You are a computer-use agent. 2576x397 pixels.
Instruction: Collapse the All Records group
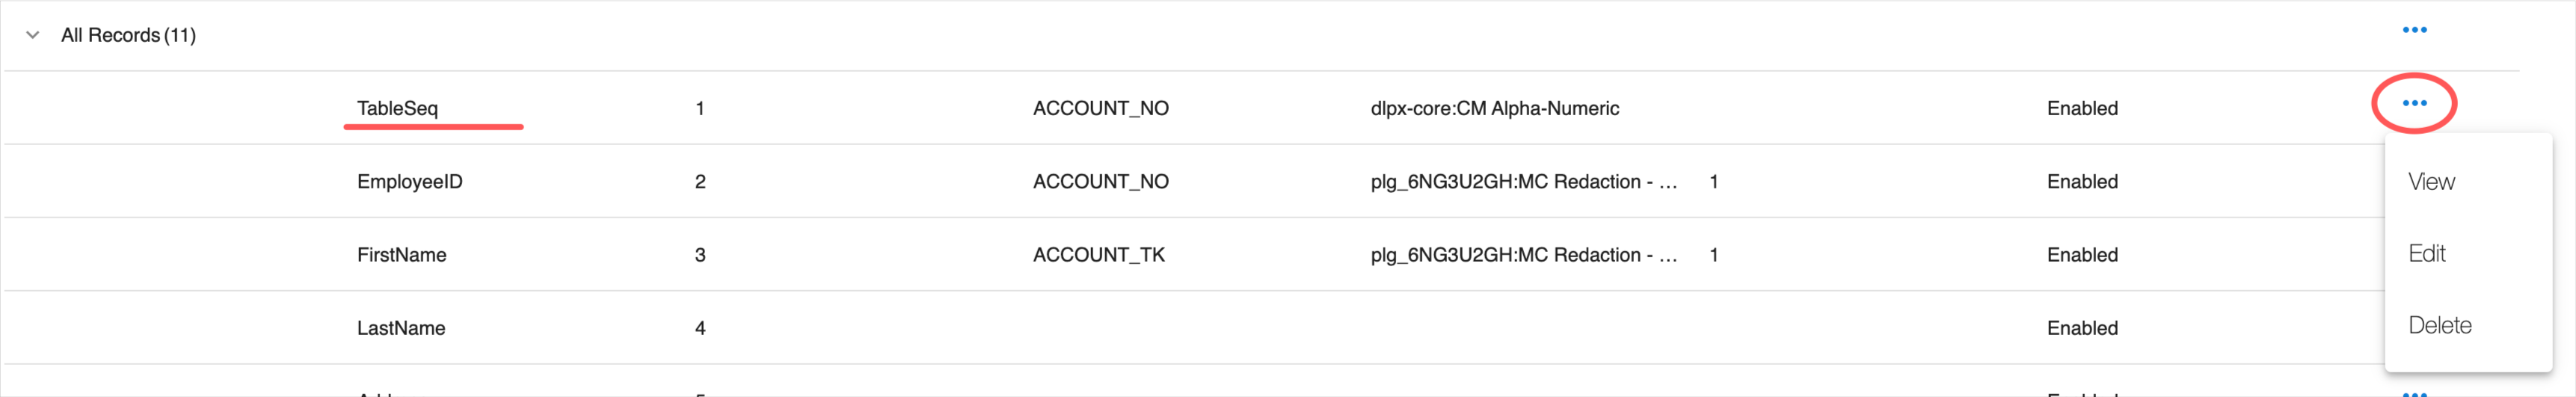point(33,35)
